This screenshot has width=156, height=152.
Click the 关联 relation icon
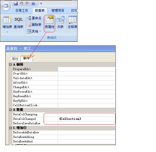(60, 22)
